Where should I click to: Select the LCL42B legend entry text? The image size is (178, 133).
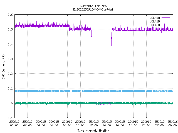(x=154, y=25)
